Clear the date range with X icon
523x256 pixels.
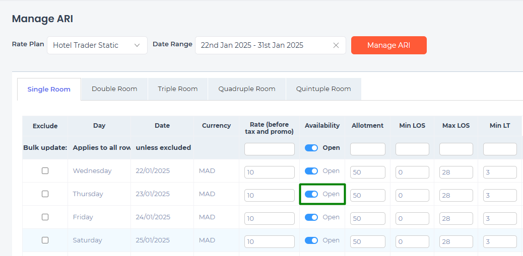336,45
